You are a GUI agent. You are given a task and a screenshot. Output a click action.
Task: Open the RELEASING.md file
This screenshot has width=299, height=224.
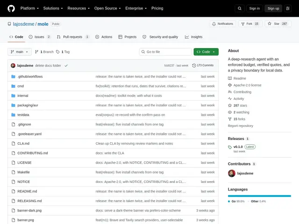point(29,201)
